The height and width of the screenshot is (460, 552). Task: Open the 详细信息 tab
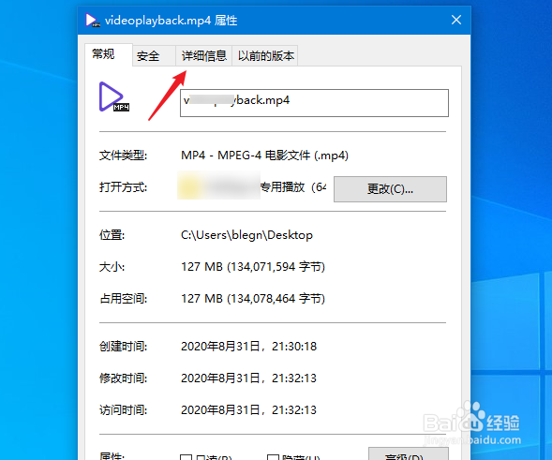(x=203, y=56)
